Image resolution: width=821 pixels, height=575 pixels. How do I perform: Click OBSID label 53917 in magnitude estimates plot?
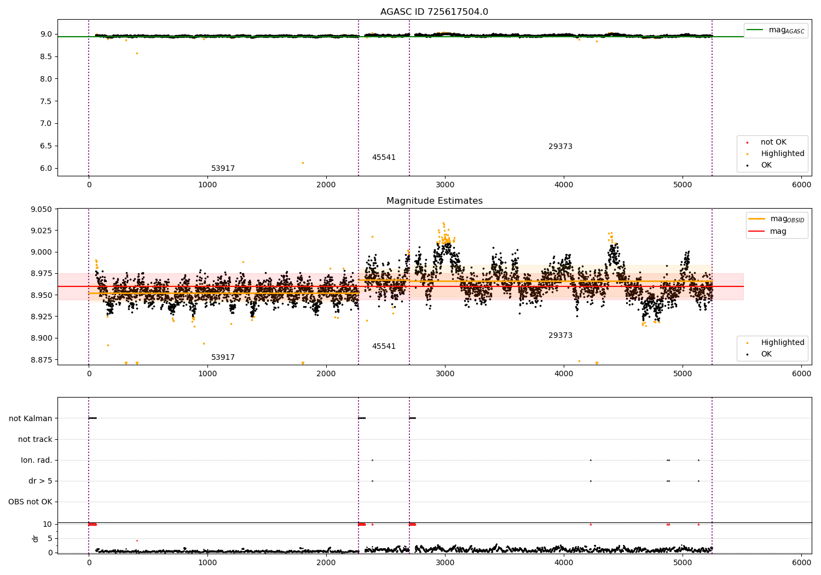click(x=223, y=358)
